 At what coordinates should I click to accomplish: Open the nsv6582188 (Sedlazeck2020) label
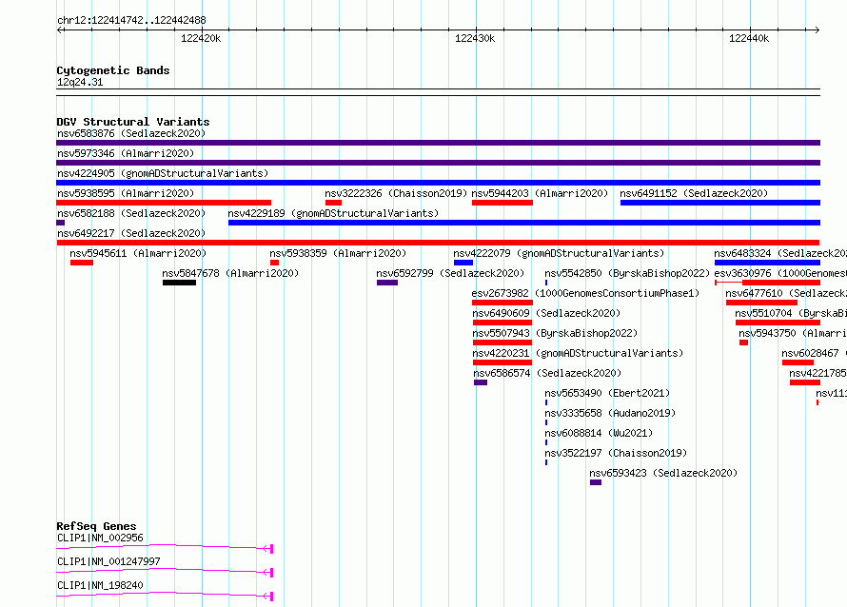coord(131,213)
